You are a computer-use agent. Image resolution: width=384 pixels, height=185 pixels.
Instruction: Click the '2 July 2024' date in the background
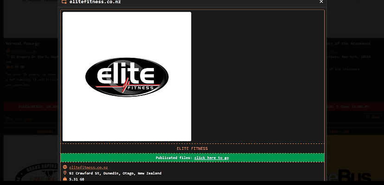pos(21,119)
